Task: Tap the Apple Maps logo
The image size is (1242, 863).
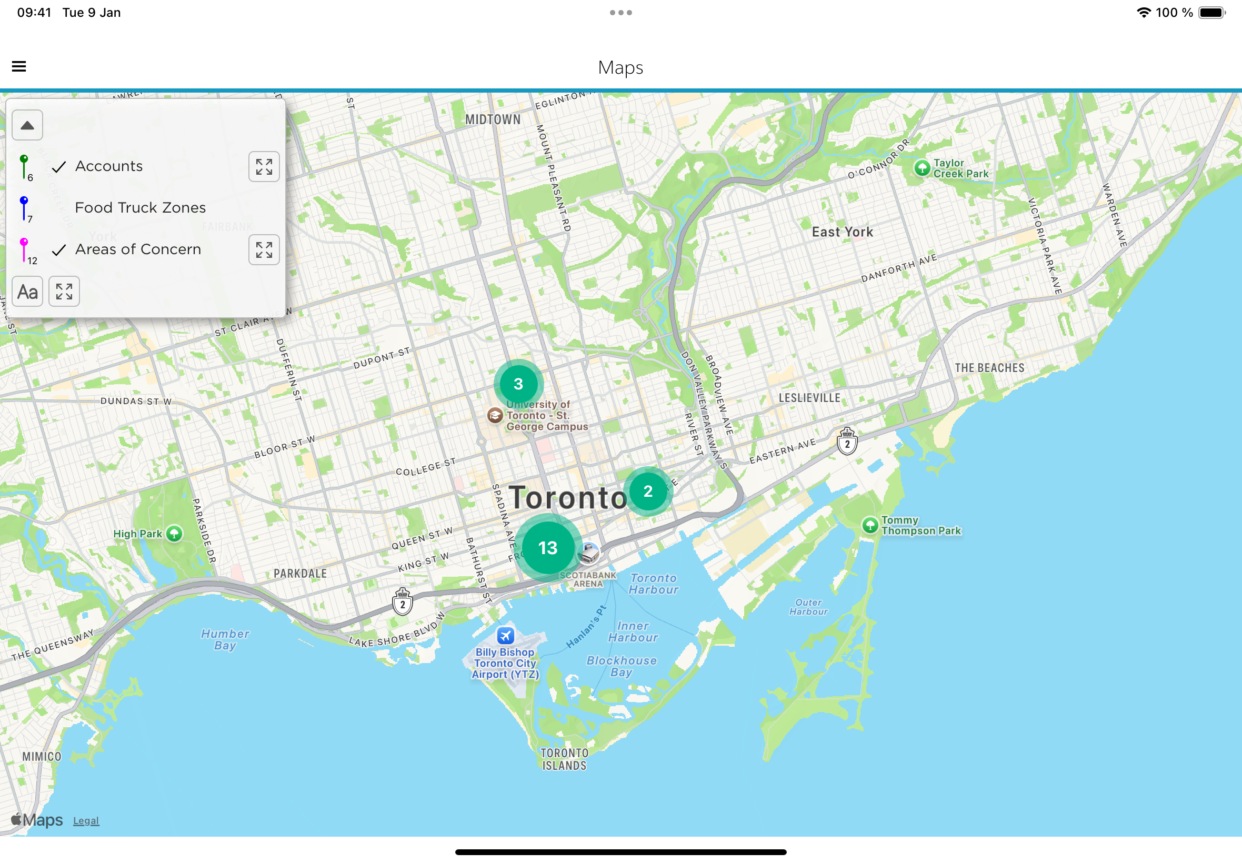Action: coord(37,820)
